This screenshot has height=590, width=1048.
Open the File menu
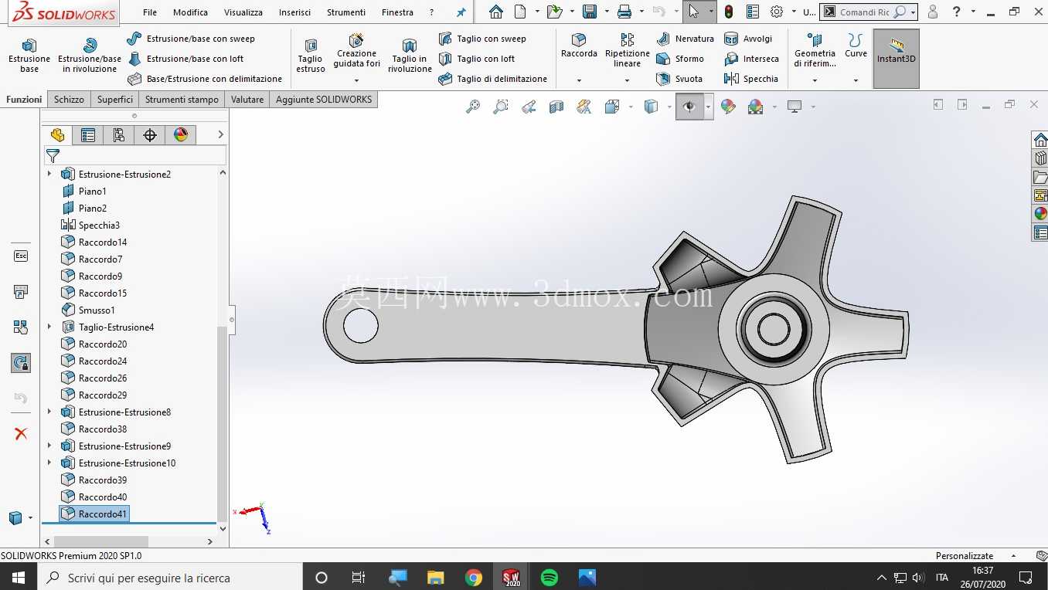point(150,12)
